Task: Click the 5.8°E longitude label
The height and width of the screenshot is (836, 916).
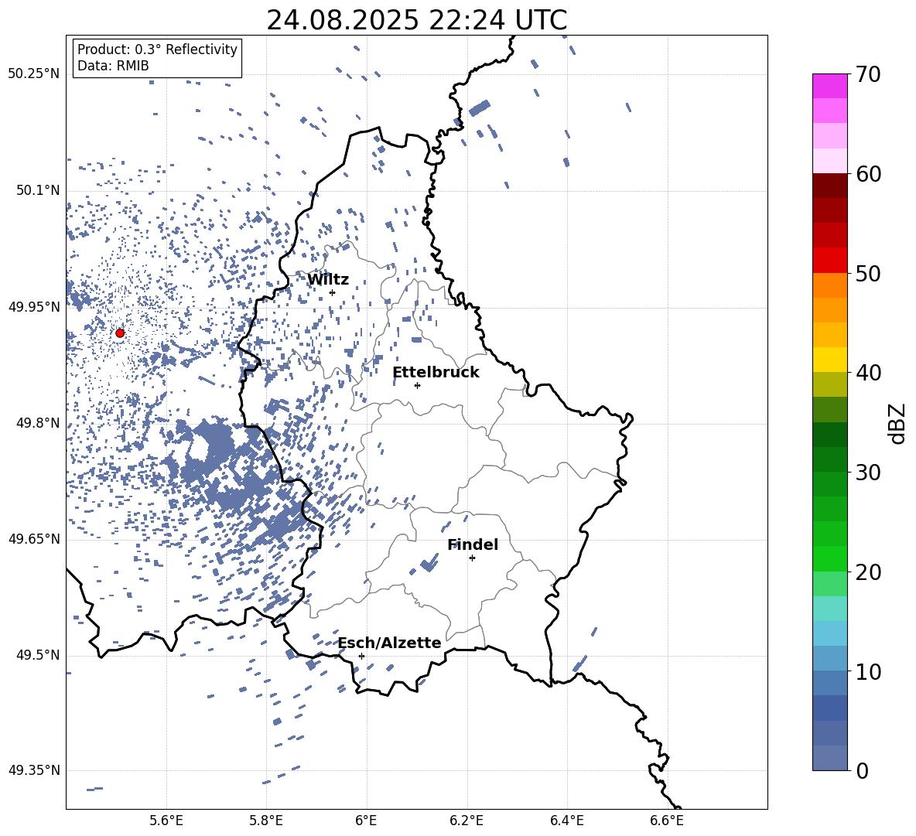Action: tap(266, 821)
